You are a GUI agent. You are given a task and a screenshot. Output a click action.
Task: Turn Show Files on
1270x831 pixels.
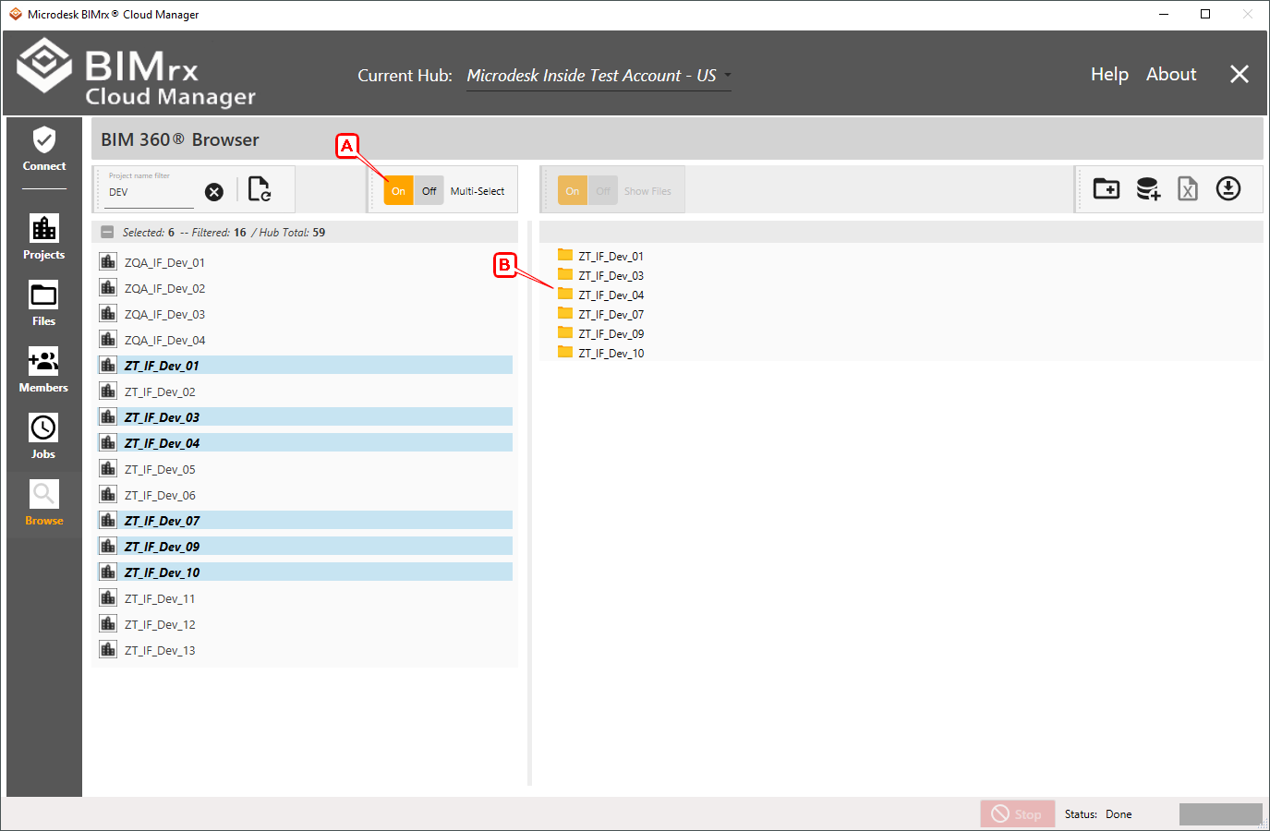pyautogui.click(x=572, y=191)
